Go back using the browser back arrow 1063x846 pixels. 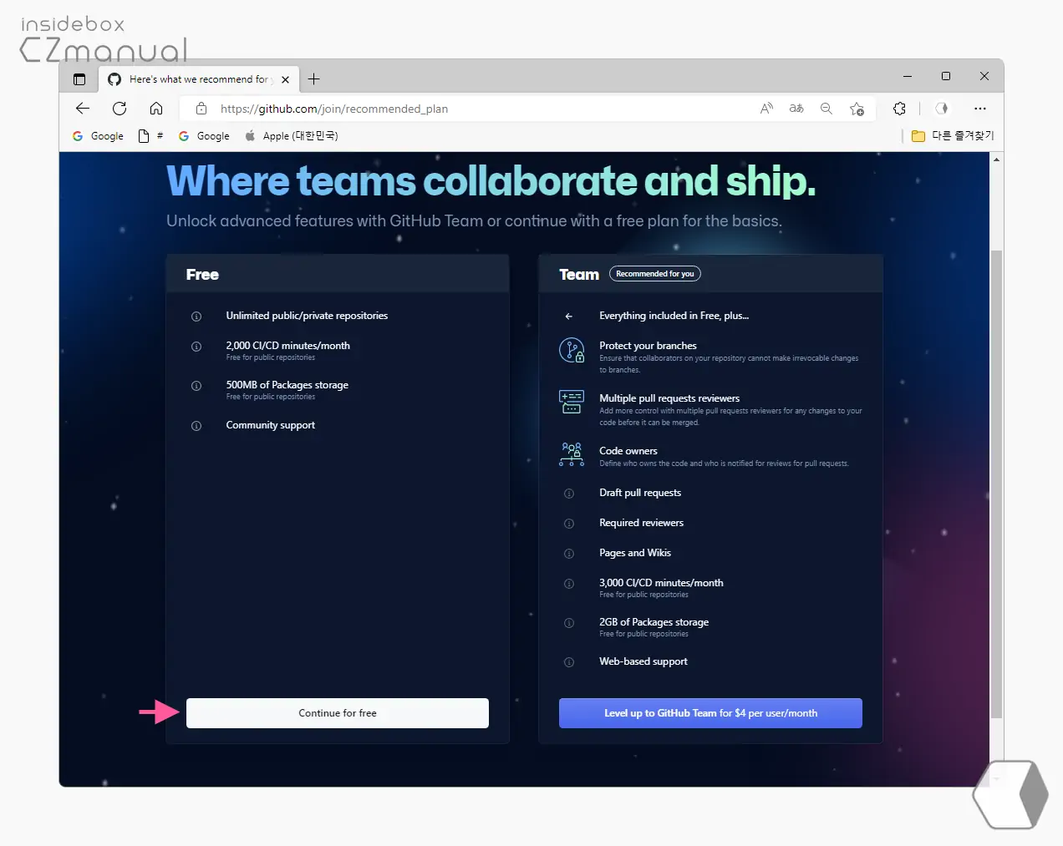(82, 109)
